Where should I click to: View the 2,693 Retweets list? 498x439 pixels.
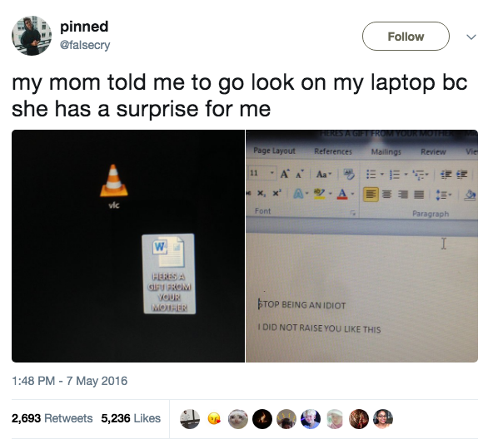coord(52,418)
